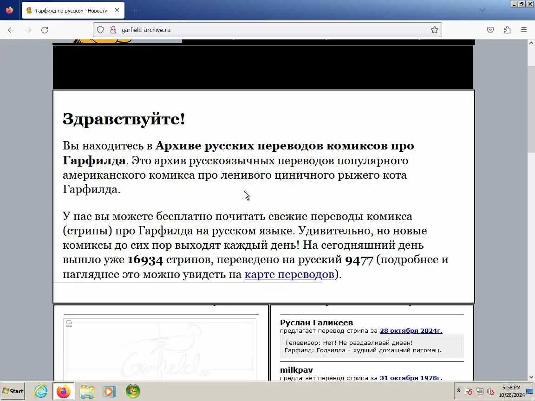The height and width of the screenshot is (401, 535).
Task: Click the Руслан Галикеев author name
Action: (316, 323)
